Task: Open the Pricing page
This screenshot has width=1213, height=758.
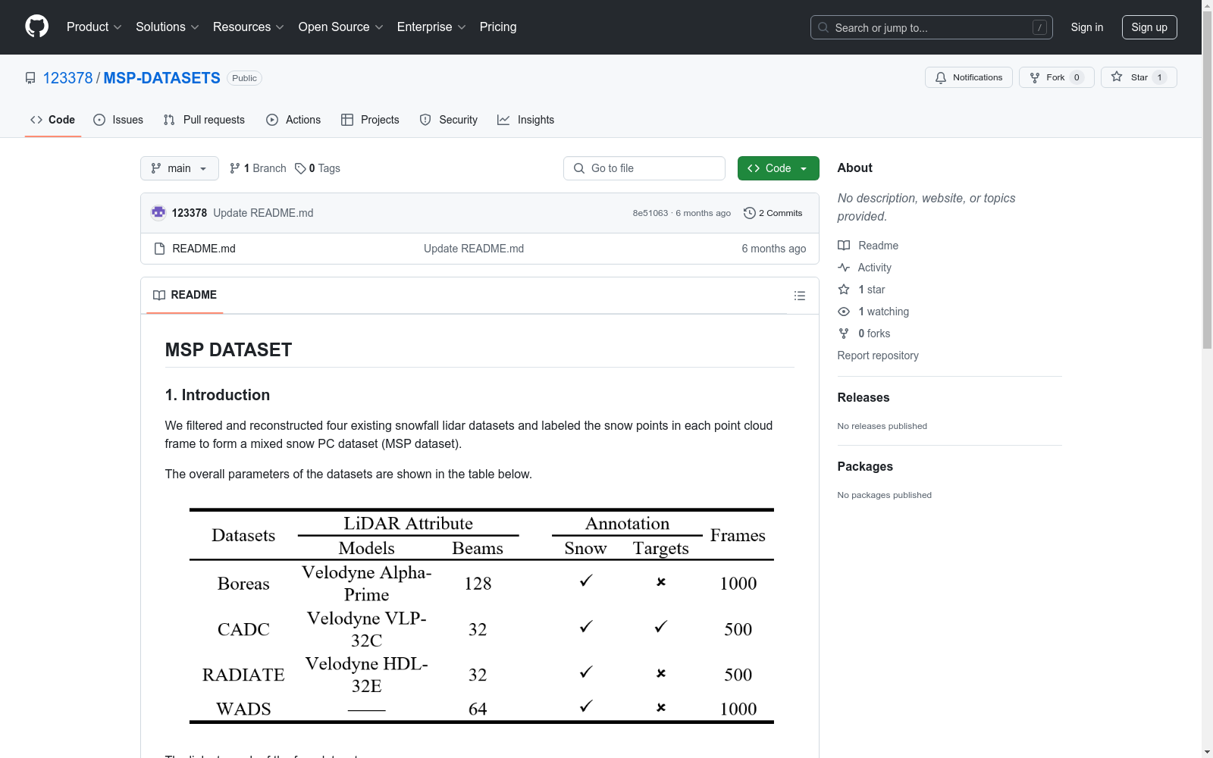Action: click(498, 27)
